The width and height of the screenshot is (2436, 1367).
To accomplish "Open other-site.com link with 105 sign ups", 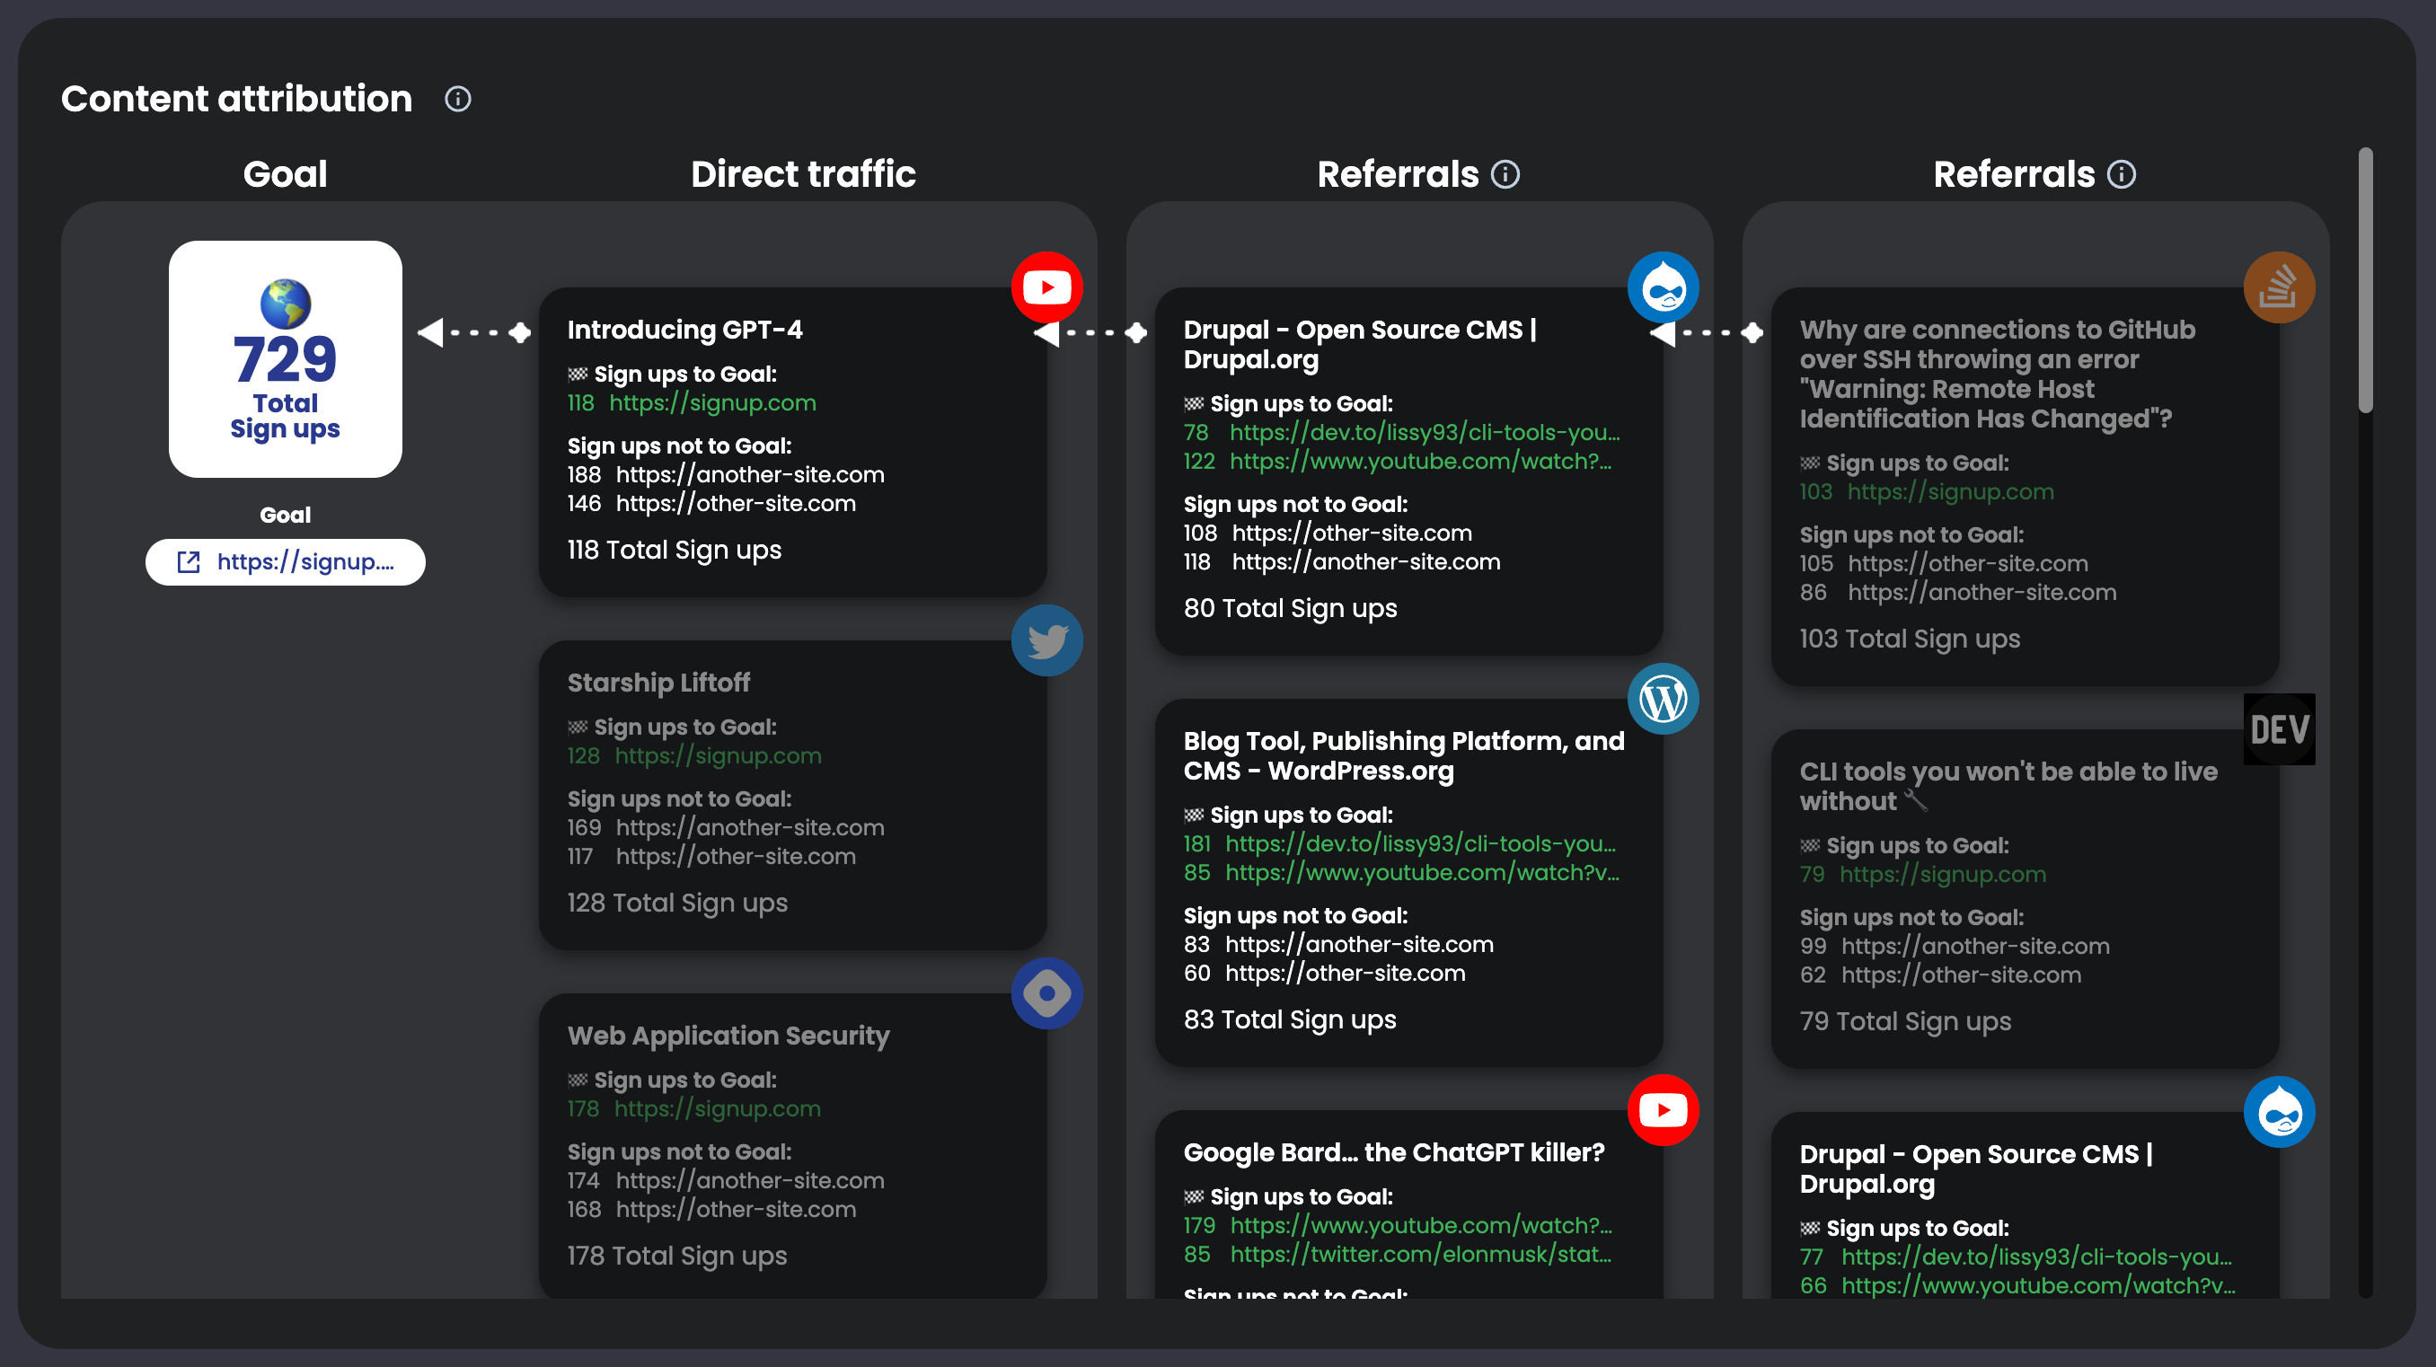I will click(1967, 563).
